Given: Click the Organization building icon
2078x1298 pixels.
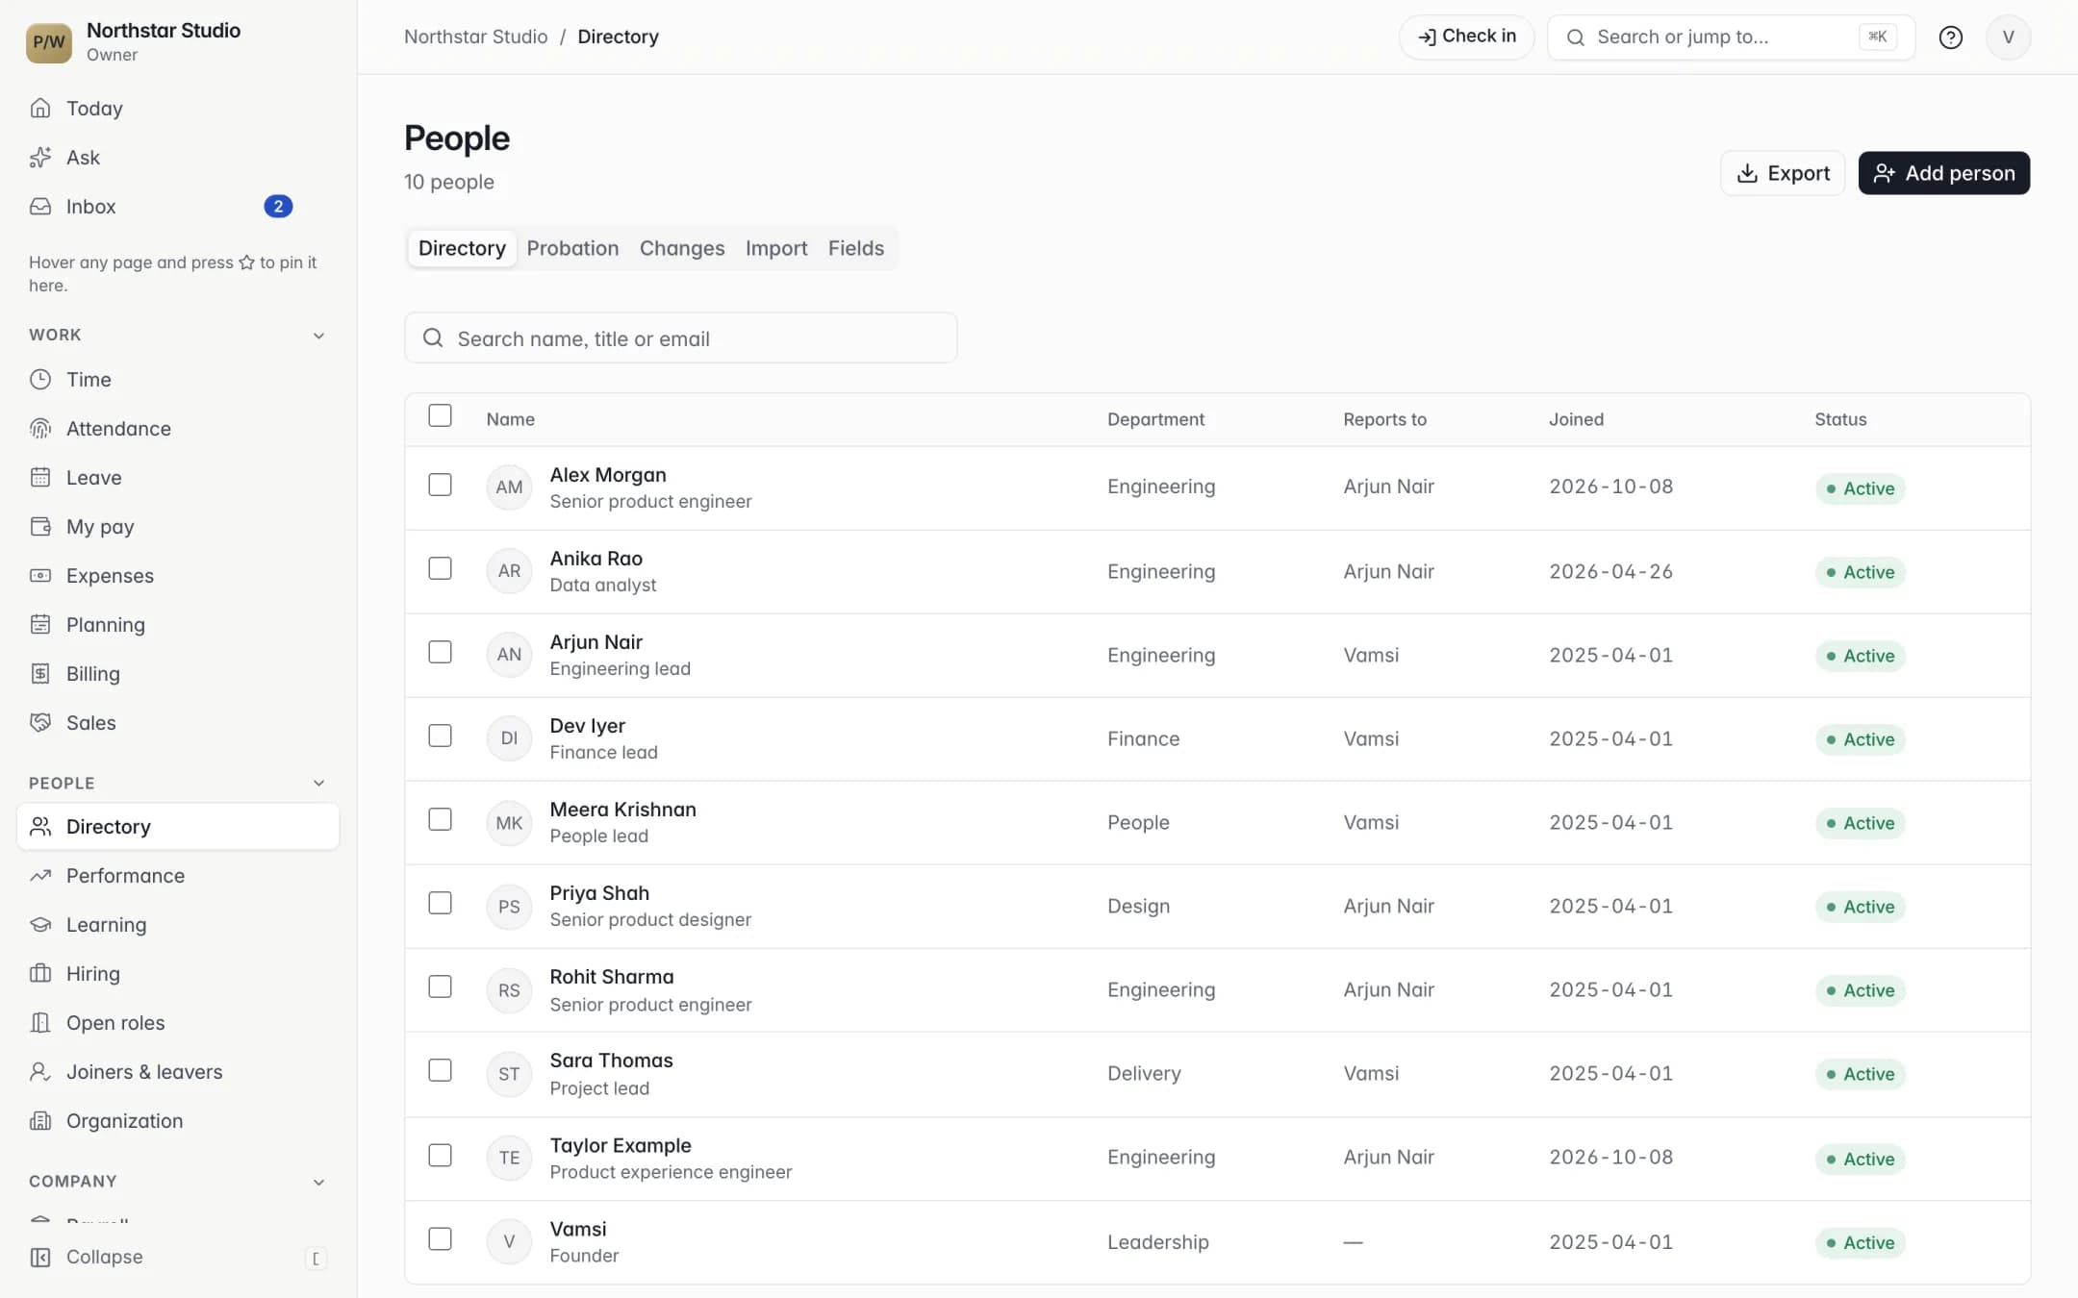Looking at the screenshot, I should tap(40, 1120).
